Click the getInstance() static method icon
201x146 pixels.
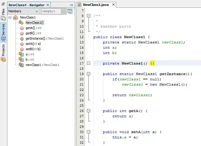22,39
